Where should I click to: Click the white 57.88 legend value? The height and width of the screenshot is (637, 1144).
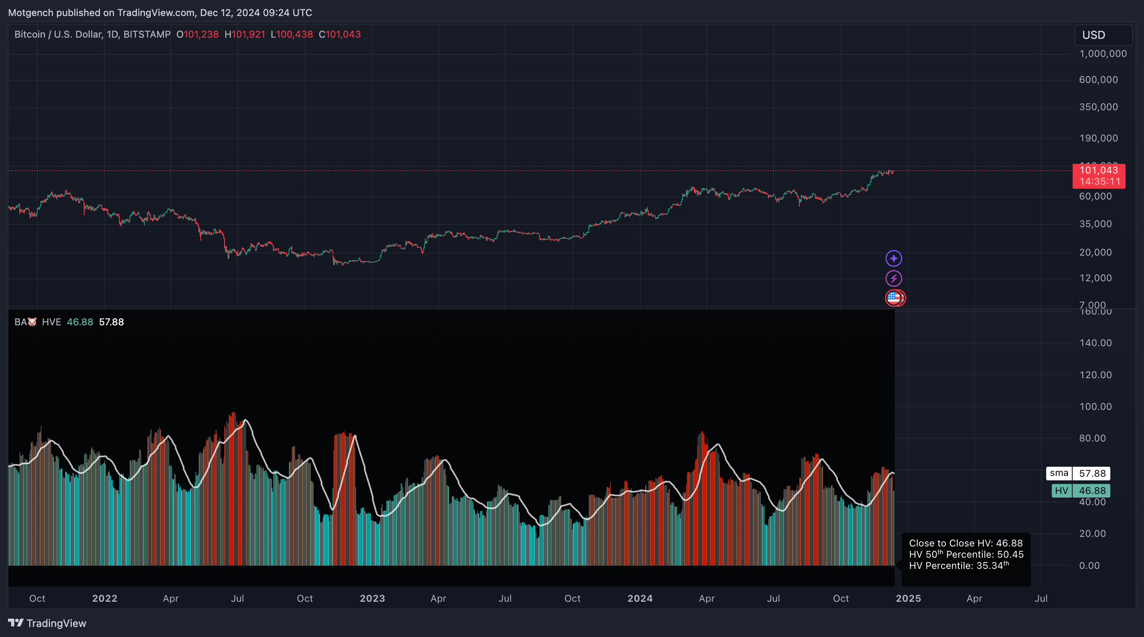[111, 322]
